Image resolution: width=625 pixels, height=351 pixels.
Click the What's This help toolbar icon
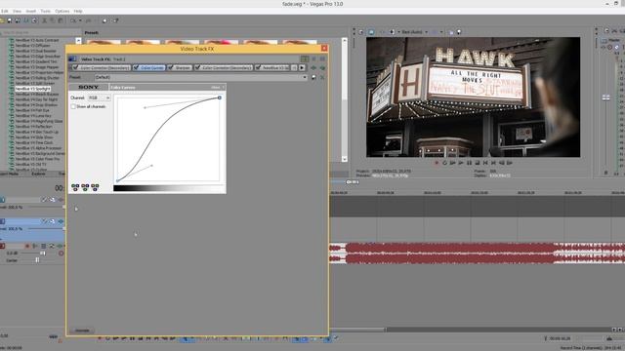[x=115, y=20]
